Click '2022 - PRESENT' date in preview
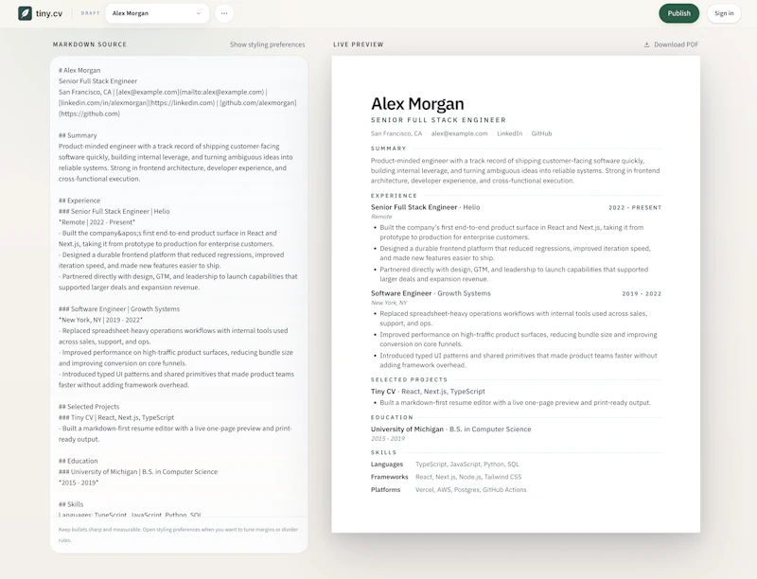Screen dimensions: 757x579 (x=635, y=208)
